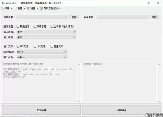Open the 翻译引擎 dropdown
Screen dimensions: 163x117
point(123,17)
